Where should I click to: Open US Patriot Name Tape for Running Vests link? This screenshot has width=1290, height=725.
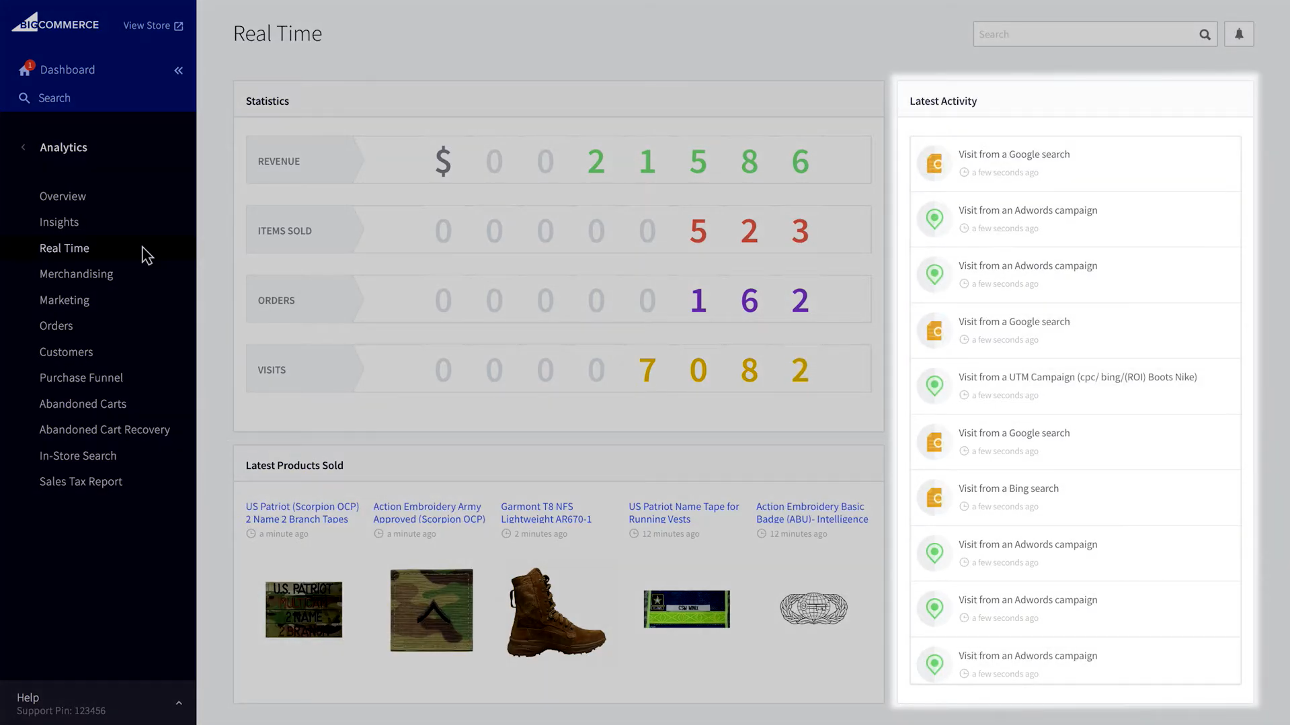(684, 513)
